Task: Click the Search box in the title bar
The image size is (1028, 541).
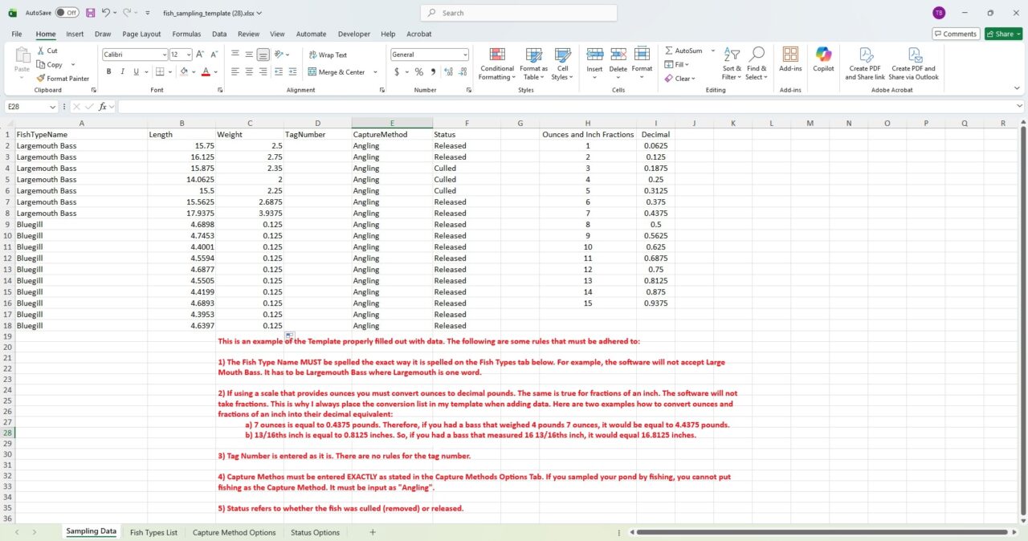Action: (519, 13)
